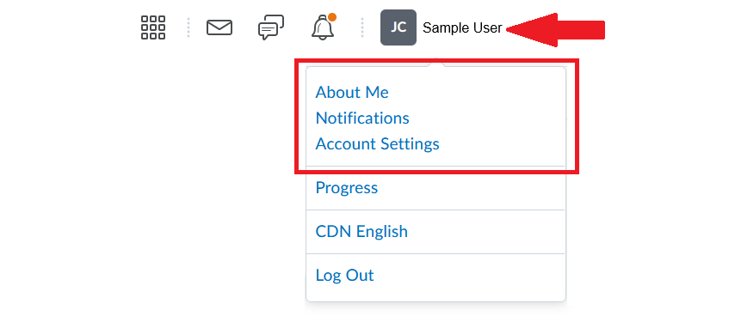Change language via CDN English
Screen dimensions: 735x316
(x=361, y=231)
